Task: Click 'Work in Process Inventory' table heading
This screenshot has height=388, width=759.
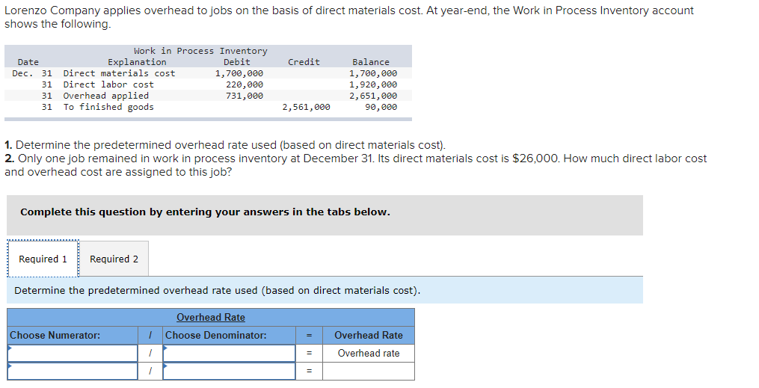Action: click(x=200, y=51)
